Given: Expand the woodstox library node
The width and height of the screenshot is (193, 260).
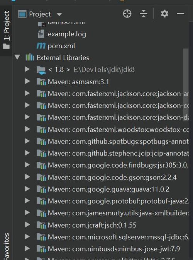Looking at the screenshot, I should (27, 129).
